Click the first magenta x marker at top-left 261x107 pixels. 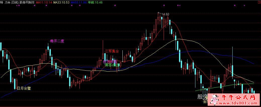coord(17,5)
